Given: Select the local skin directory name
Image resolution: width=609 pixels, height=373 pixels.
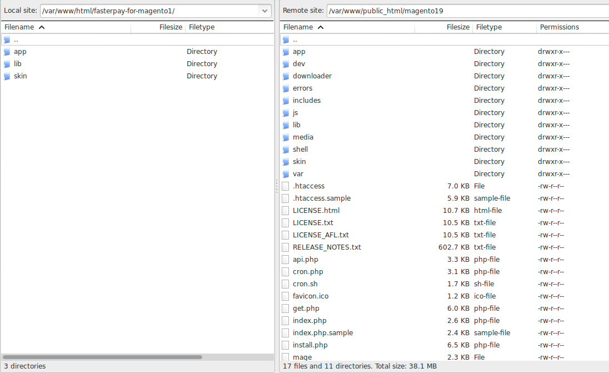Looking at the screenshot, I should click(x=20, y=76).
